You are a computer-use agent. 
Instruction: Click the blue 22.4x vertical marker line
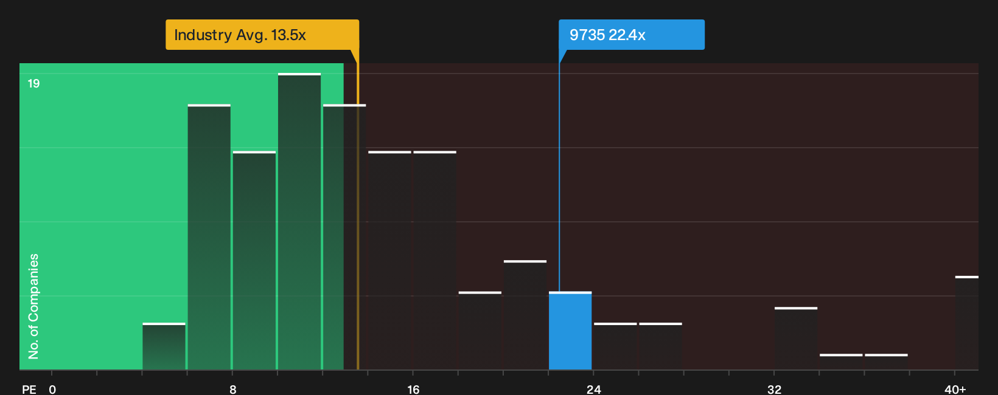click(x=559, y=210)
